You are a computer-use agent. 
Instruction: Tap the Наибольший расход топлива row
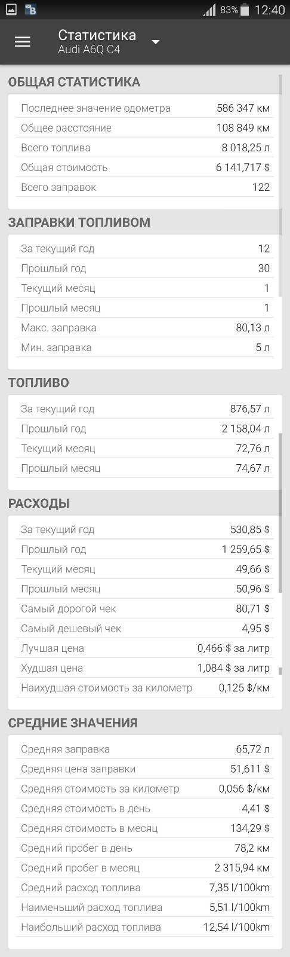145,927
